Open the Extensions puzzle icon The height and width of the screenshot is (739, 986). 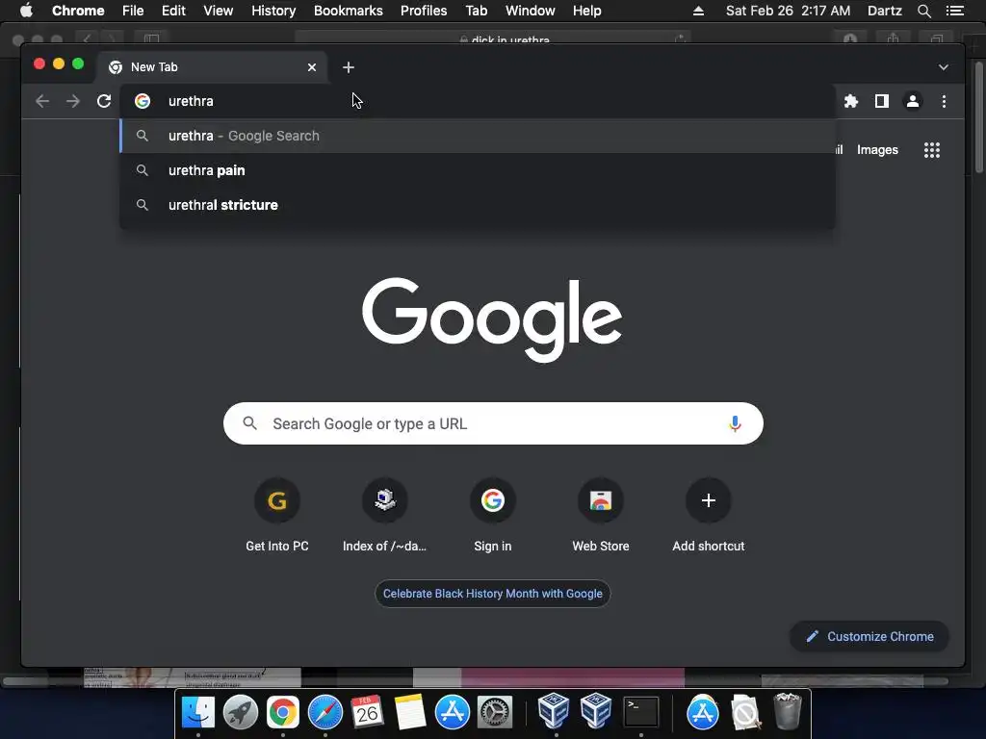tap(851, 101)
